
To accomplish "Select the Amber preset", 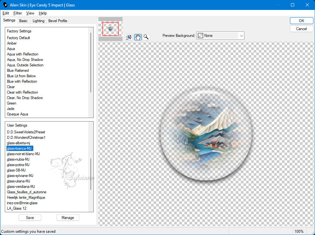I will point(12,43).
